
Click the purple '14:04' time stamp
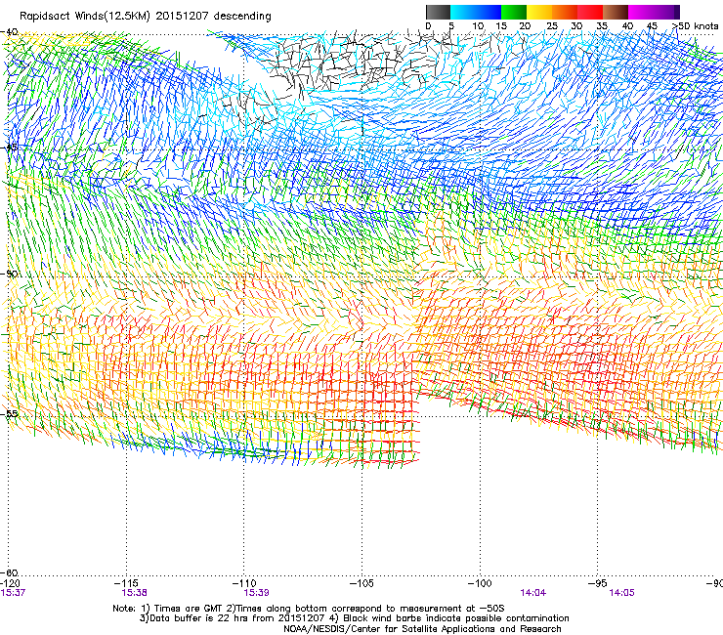[533, 593]
